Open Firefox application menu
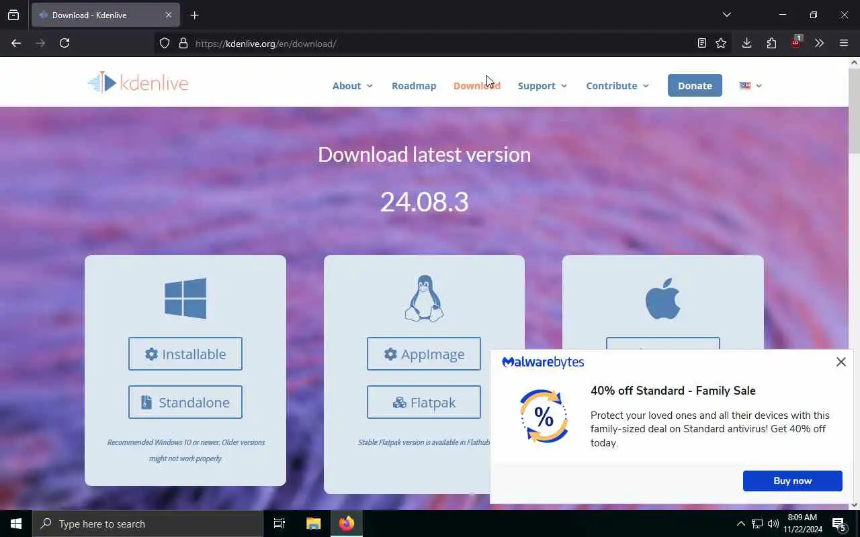The image size is (860, 537). [844, 43]
